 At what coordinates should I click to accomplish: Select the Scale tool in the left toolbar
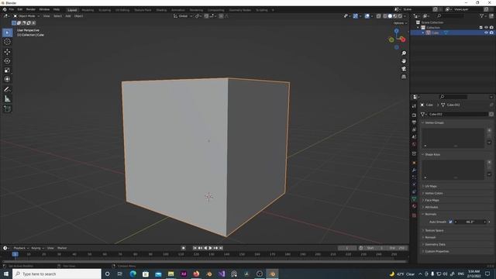pyautogui.click(x=7, y=70)
